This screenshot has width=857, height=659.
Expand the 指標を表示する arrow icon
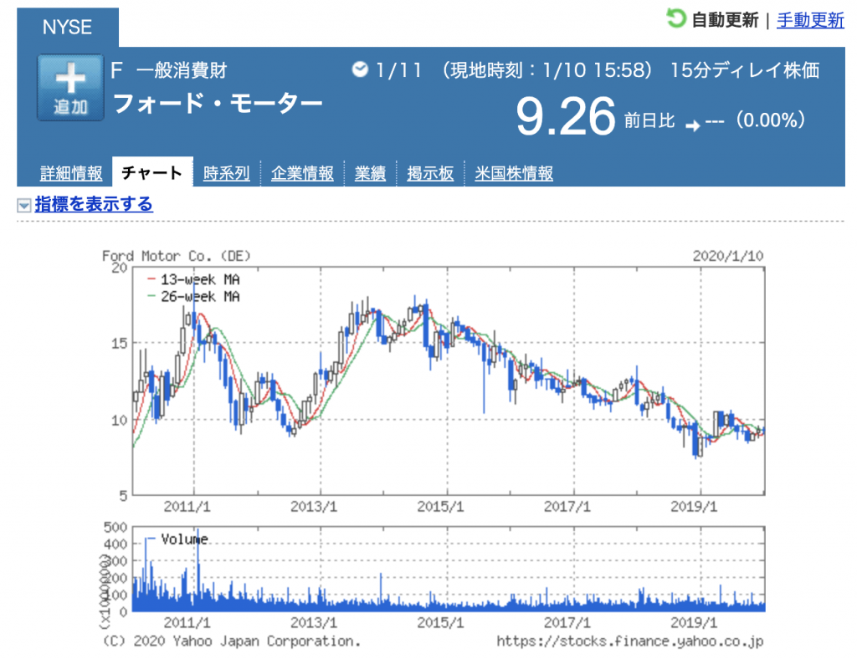(x=23, y=205)
